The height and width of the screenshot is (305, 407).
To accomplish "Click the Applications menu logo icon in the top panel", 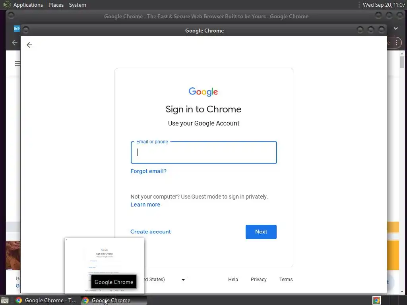I will (x=6, y=5).
